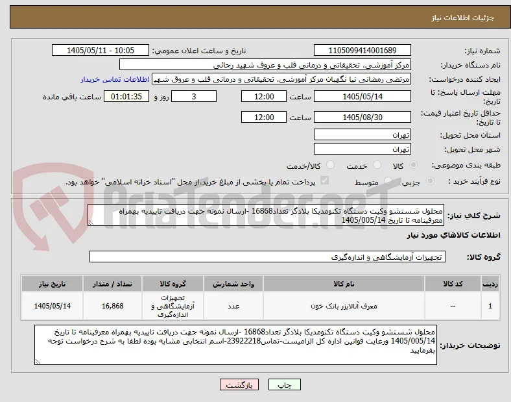Click the گروه کالا column header in table
The image size is (511, 402).
172,284
